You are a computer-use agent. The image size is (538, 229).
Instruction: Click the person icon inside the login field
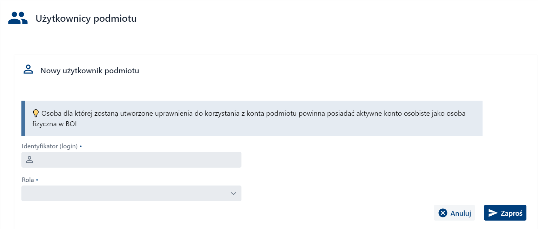coord(29,160)
